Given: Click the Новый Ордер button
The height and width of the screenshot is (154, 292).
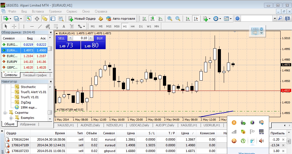Looking at the screenshot, I should click(82, 19).
